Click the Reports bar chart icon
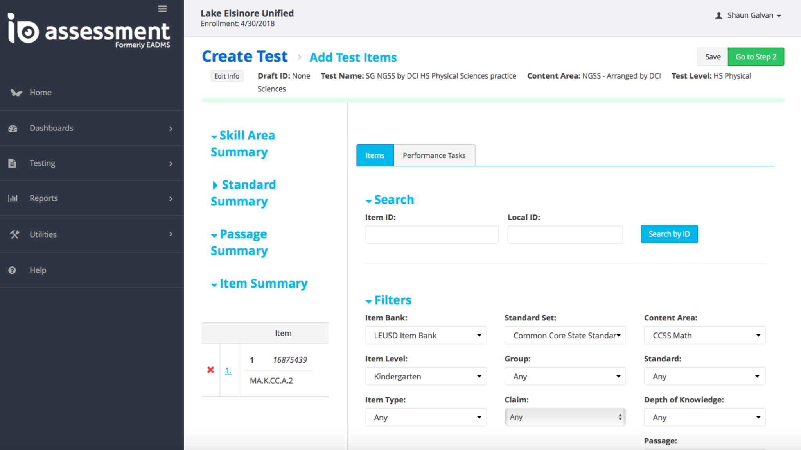Screen dimensions: 801x450 click(13, 198)
